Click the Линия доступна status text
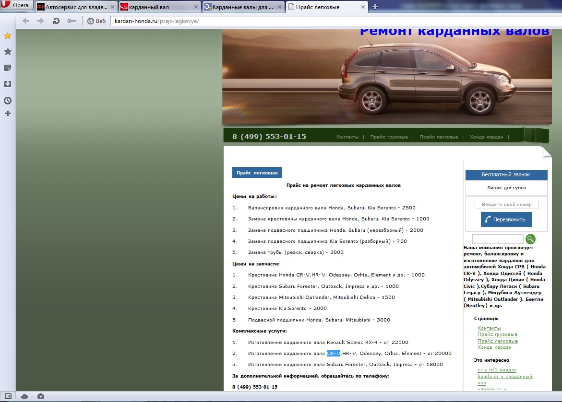The width and height of the screenshot is (562, 402). (506, 188)
